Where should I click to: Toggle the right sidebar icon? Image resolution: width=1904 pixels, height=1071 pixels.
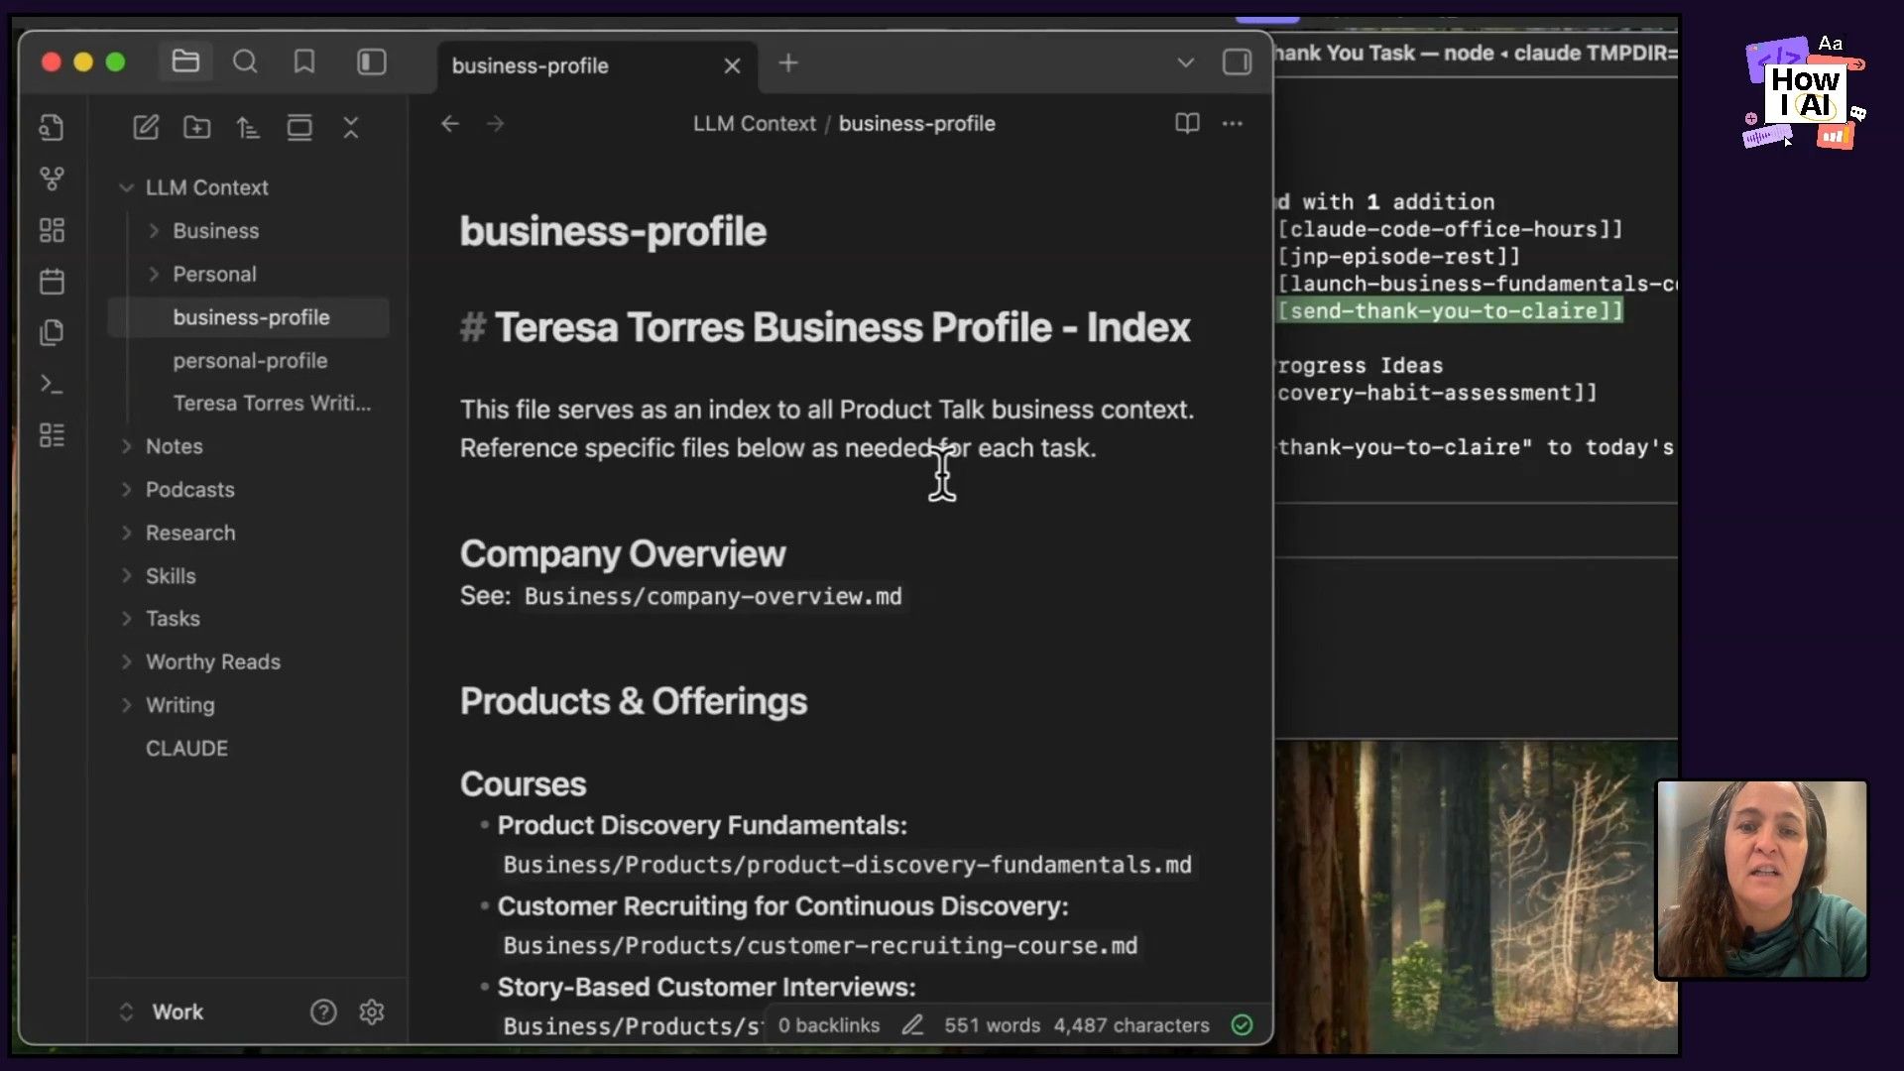coord(1237,62)
